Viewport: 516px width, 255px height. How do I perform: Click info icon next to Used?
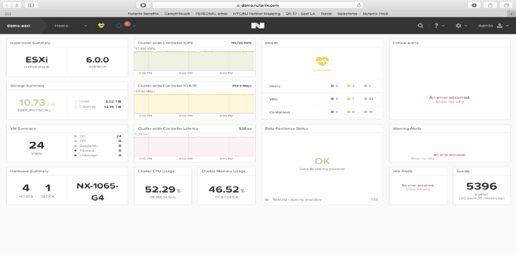point(76,102)
